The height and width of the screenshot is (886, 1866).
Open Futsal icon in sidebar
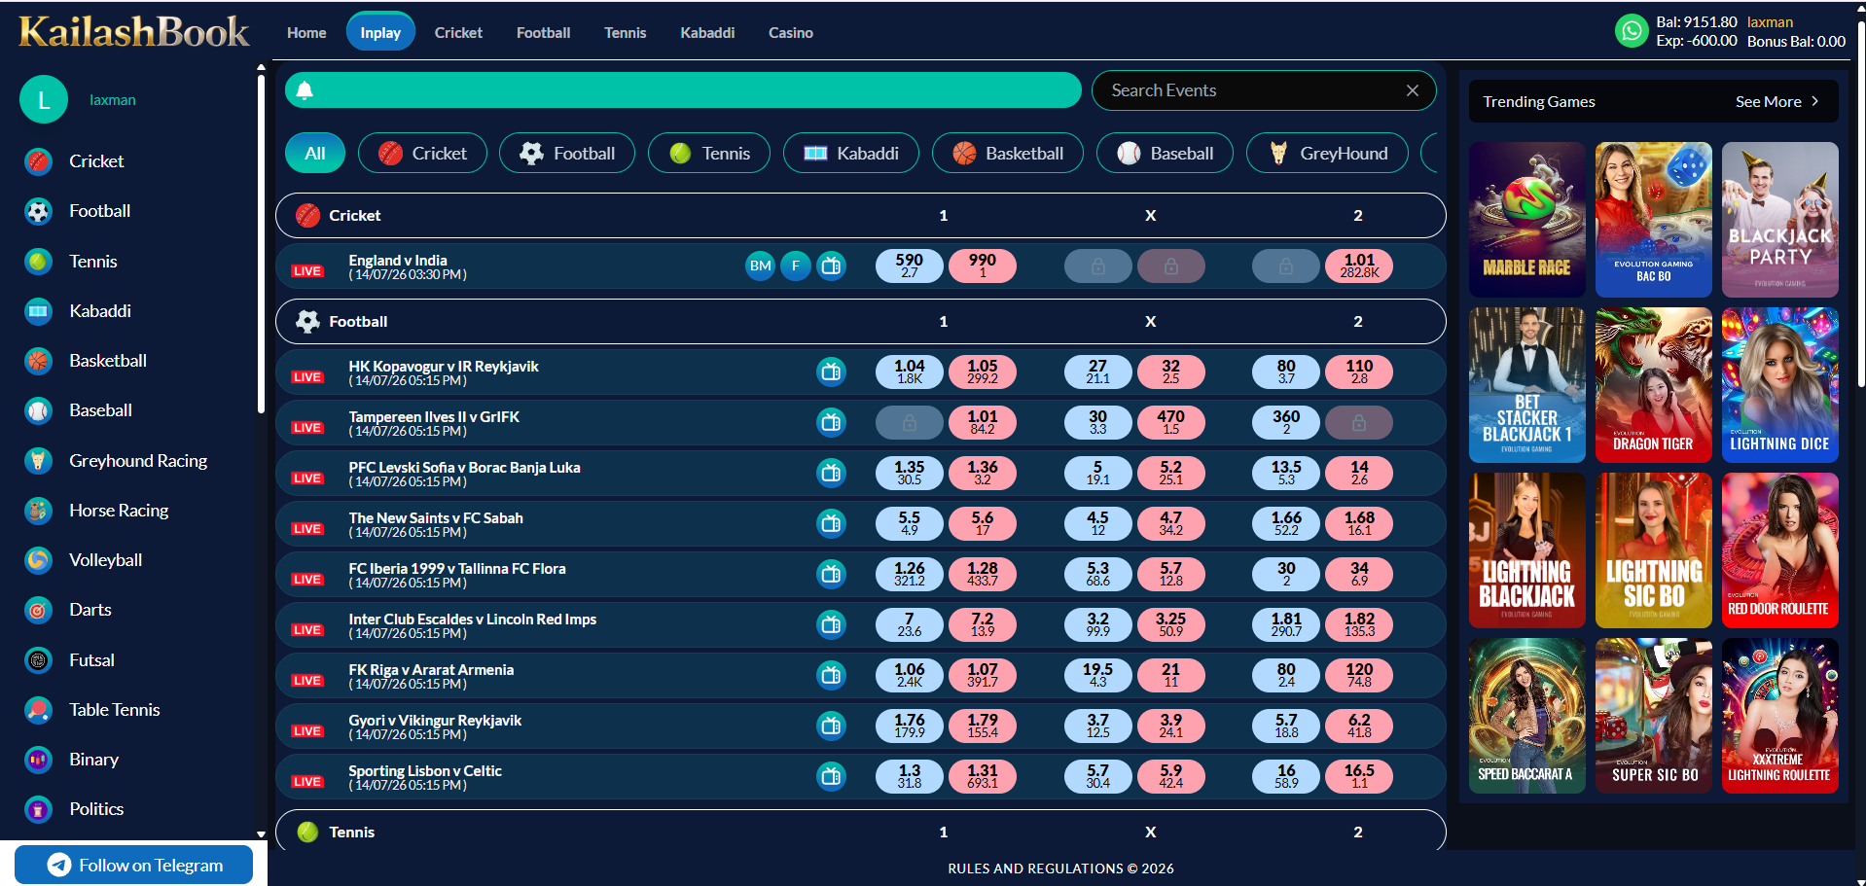click(38, 660)
